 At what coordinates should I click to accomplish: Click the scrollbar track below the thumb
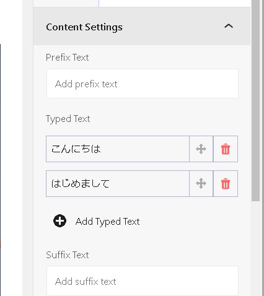point(255,248)
